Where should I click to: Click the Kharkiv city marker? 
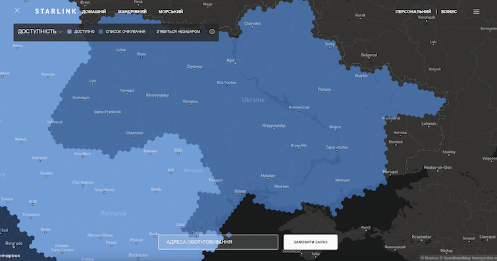(361, 79)
